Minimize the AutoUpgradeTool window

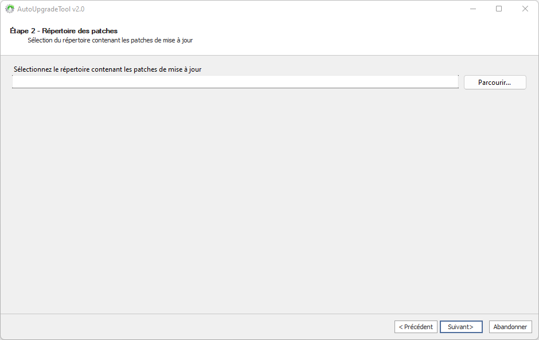(x=473, y=9)
